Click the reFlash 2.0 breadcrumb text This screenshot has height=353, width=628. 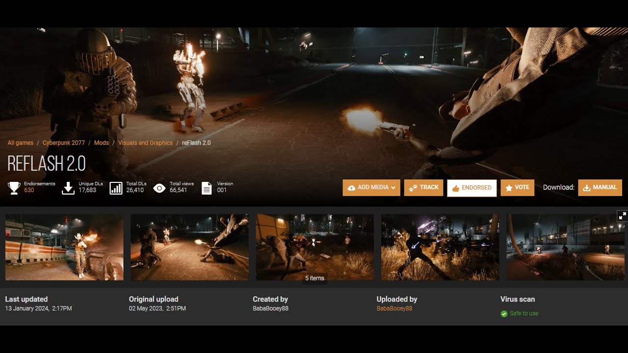pos(196,143)
